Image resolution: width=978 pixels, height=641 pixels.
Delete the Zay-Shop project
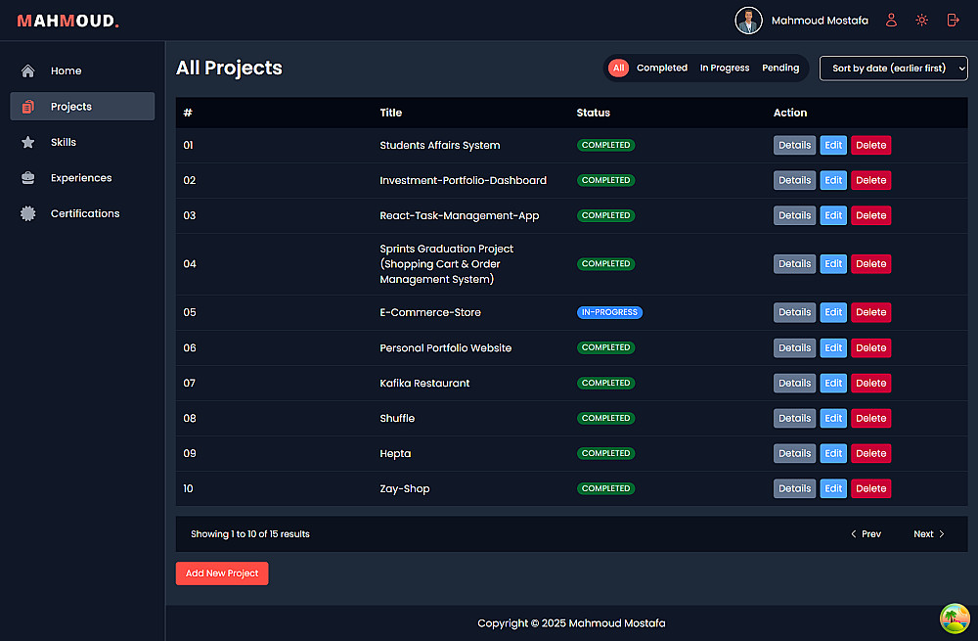(x=870, y=488)
